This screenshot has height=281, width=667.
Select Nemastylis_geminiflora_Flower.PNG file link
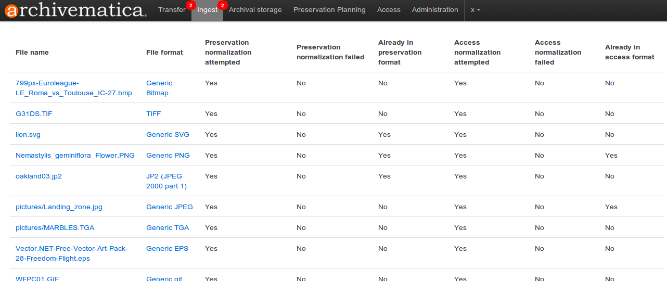(x=75, y=156)
